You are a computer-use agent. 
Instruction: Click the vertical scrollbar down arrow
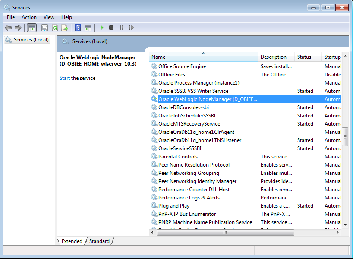click(x=345, y=225)
